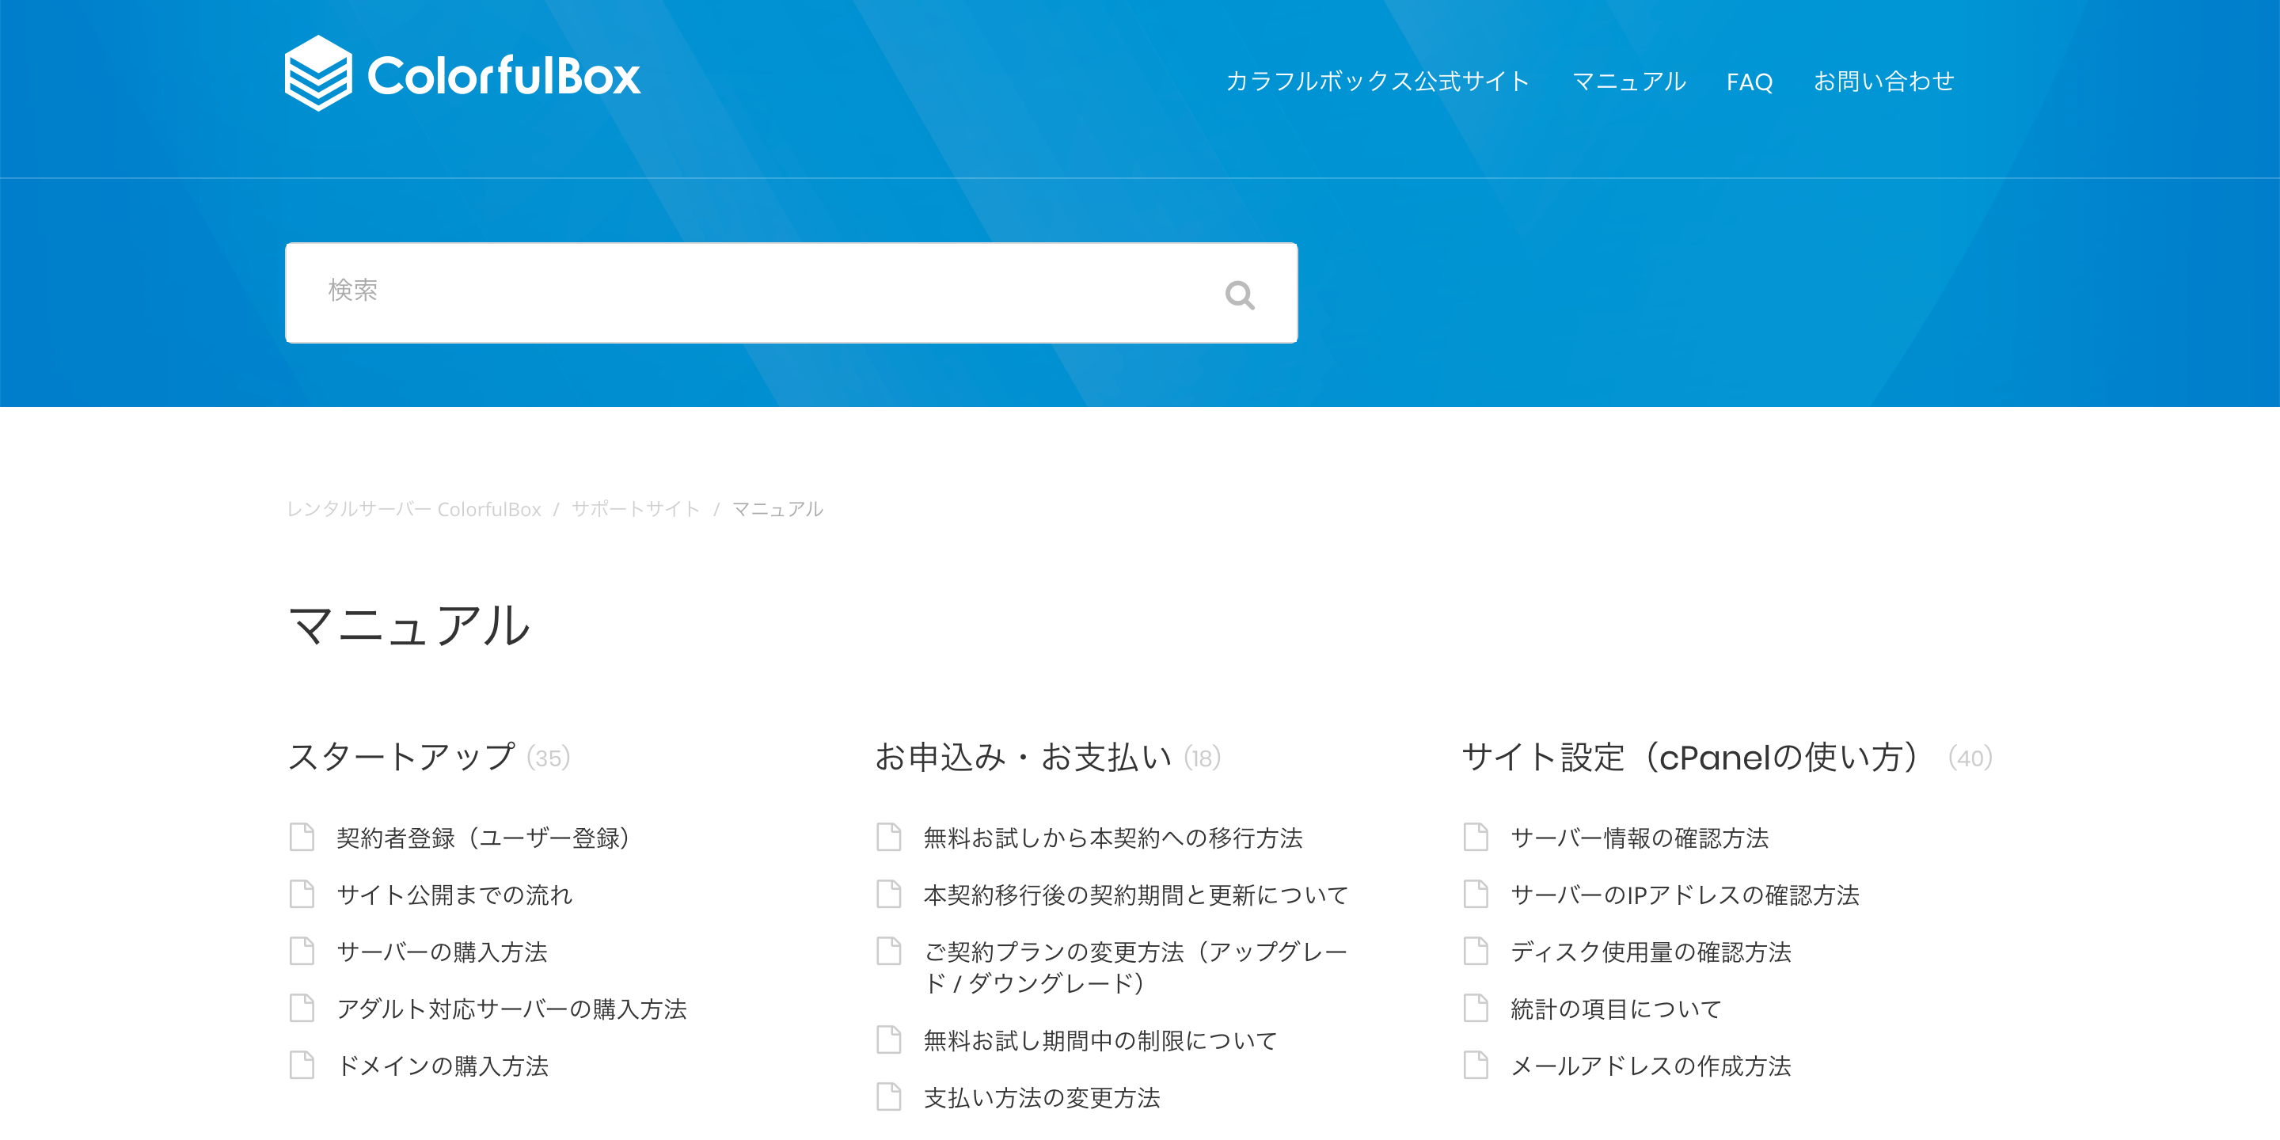Click document icon beside 無料お試しから本契約への移行方法
The height and width of the screenshot is (1140, 2280).
pyautogui.click(x=888, y=837)
